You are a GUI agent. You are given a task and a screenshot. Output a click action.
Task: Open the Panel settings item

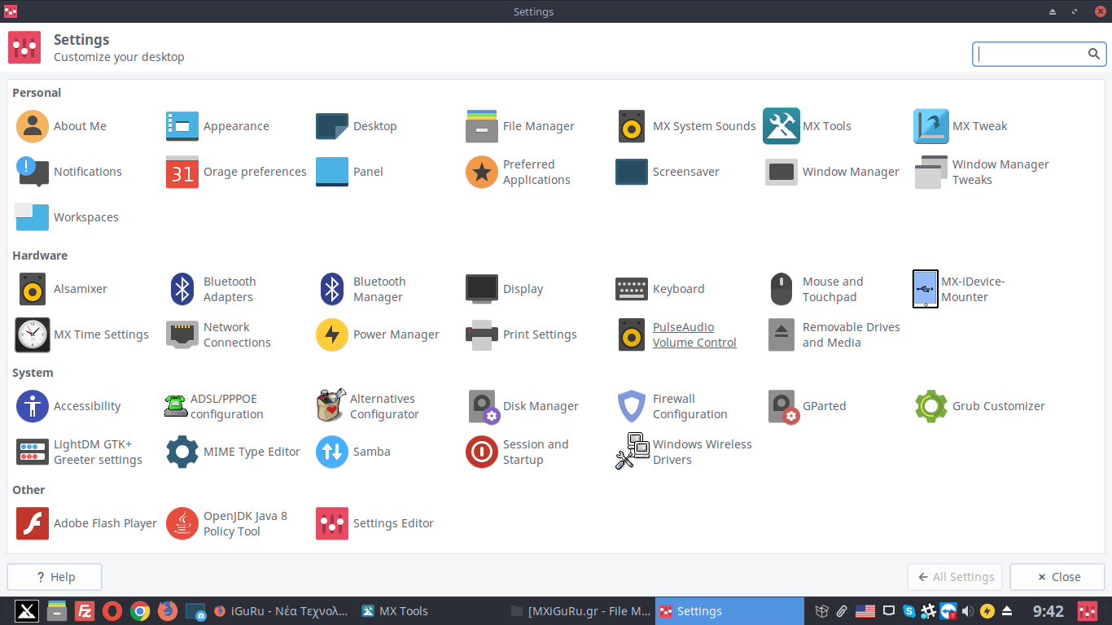click(349, 172)
